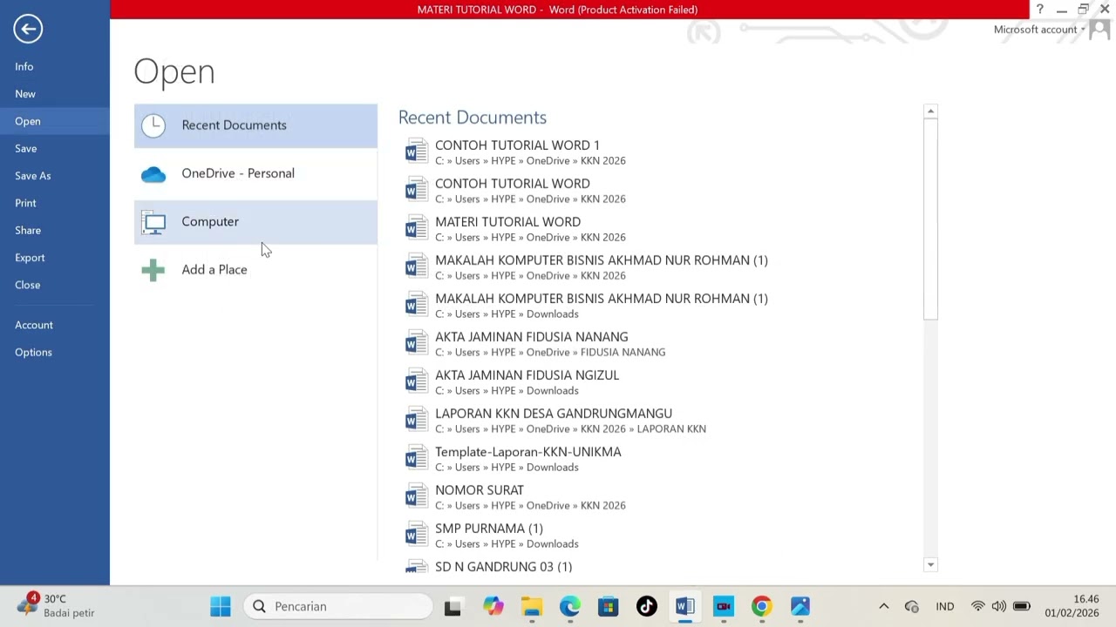This screenshot has width=1116, height=627.
Task: Select Save in the backstage menu
Action: [55, 149]
